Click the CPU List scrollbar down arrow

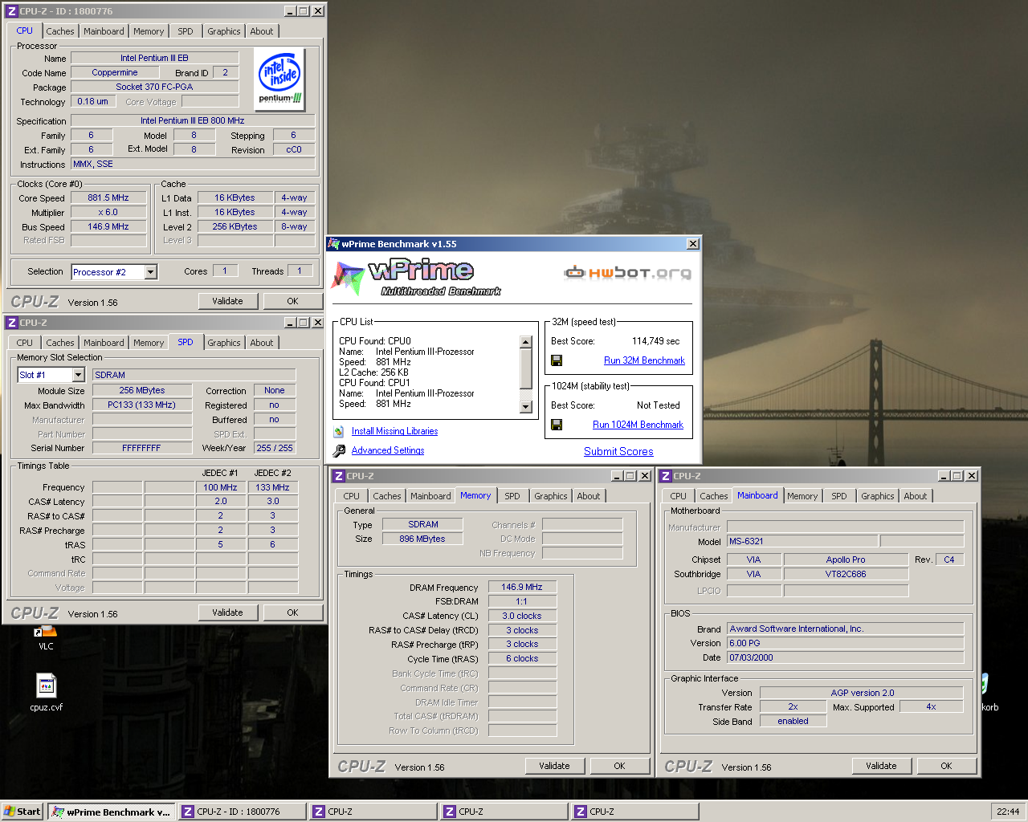tap(526, 407)
